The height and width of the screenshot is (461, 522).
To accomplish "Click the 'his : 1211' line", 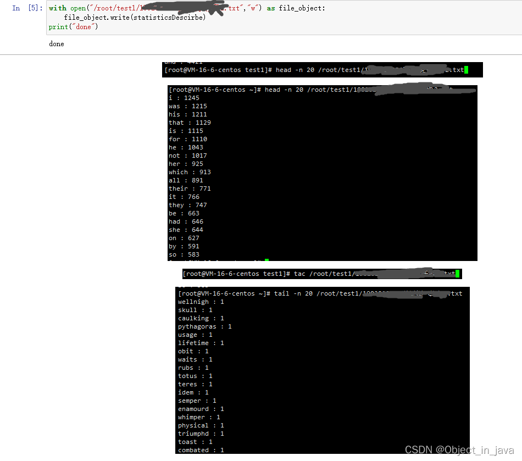I will (x=188, y=114).
